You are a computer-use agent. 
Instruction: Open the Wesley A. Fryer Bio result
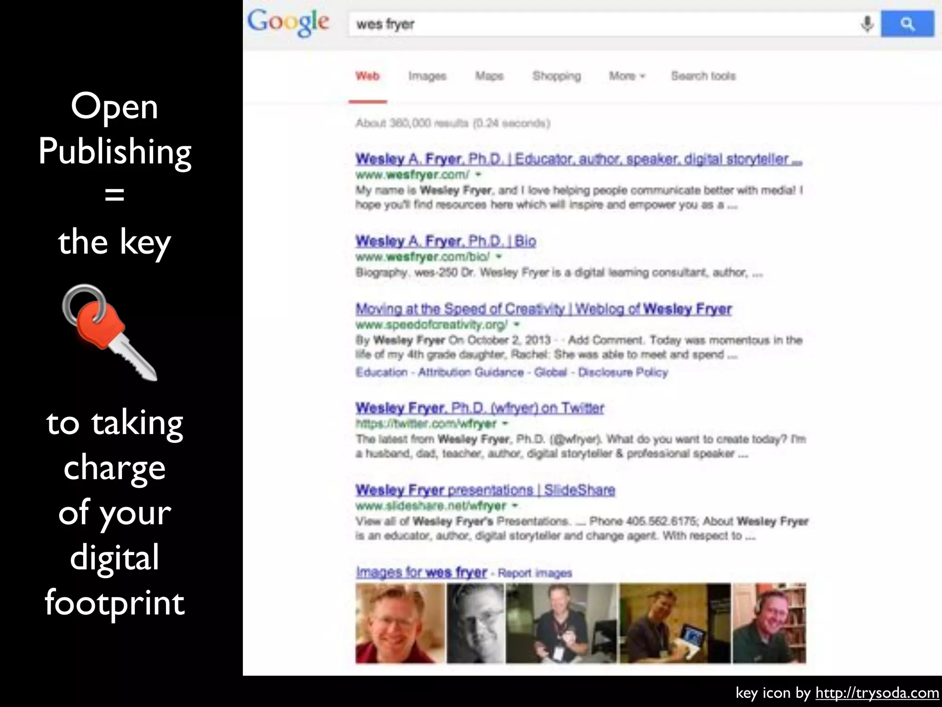(445, 241)
